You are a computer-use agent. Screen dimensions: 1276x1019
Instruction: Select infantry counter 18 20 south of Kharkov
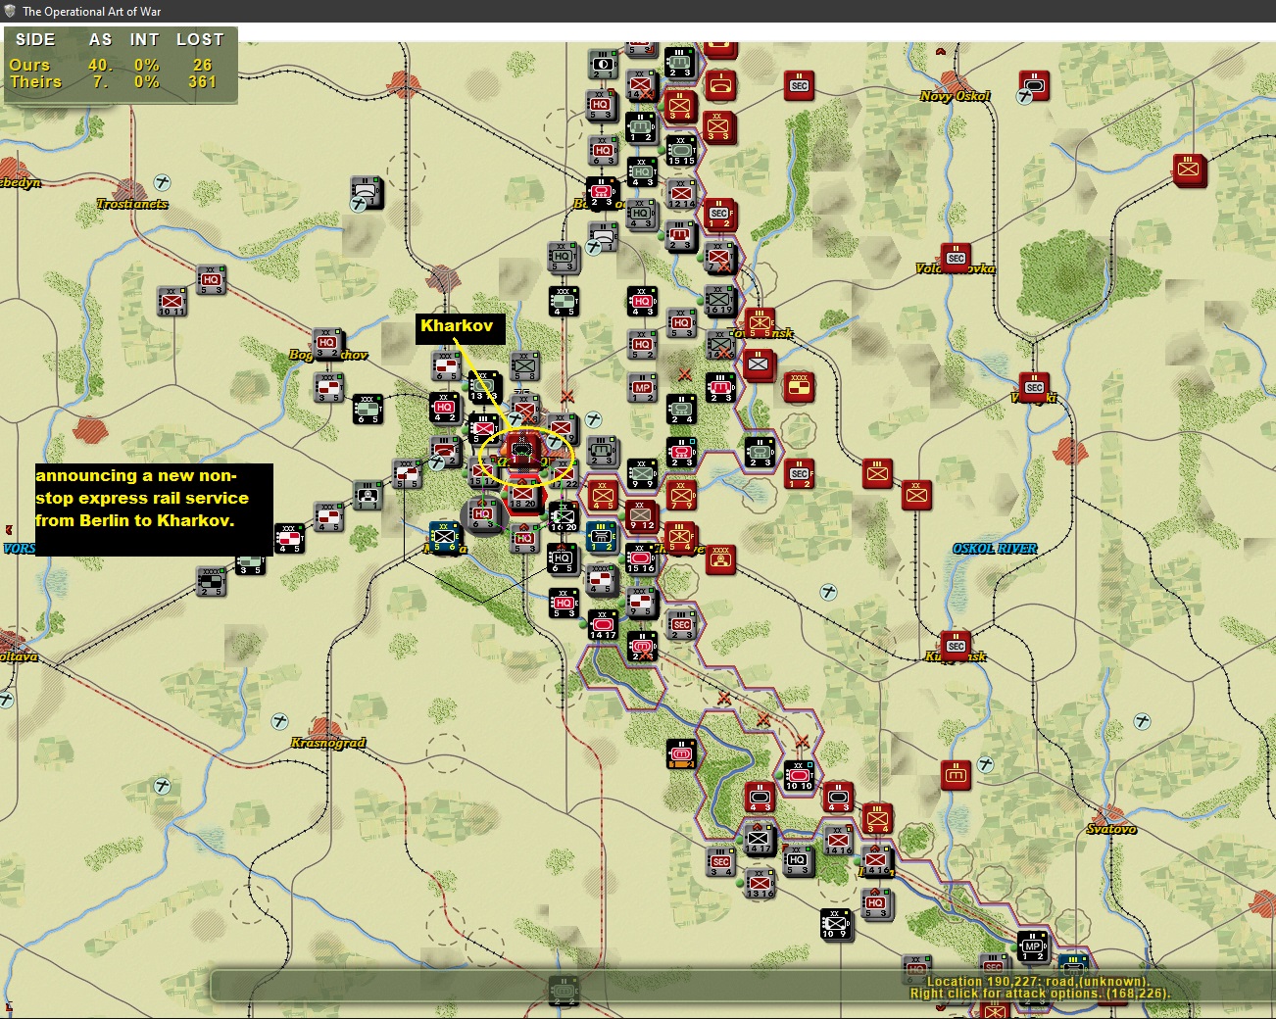(523, 494)
